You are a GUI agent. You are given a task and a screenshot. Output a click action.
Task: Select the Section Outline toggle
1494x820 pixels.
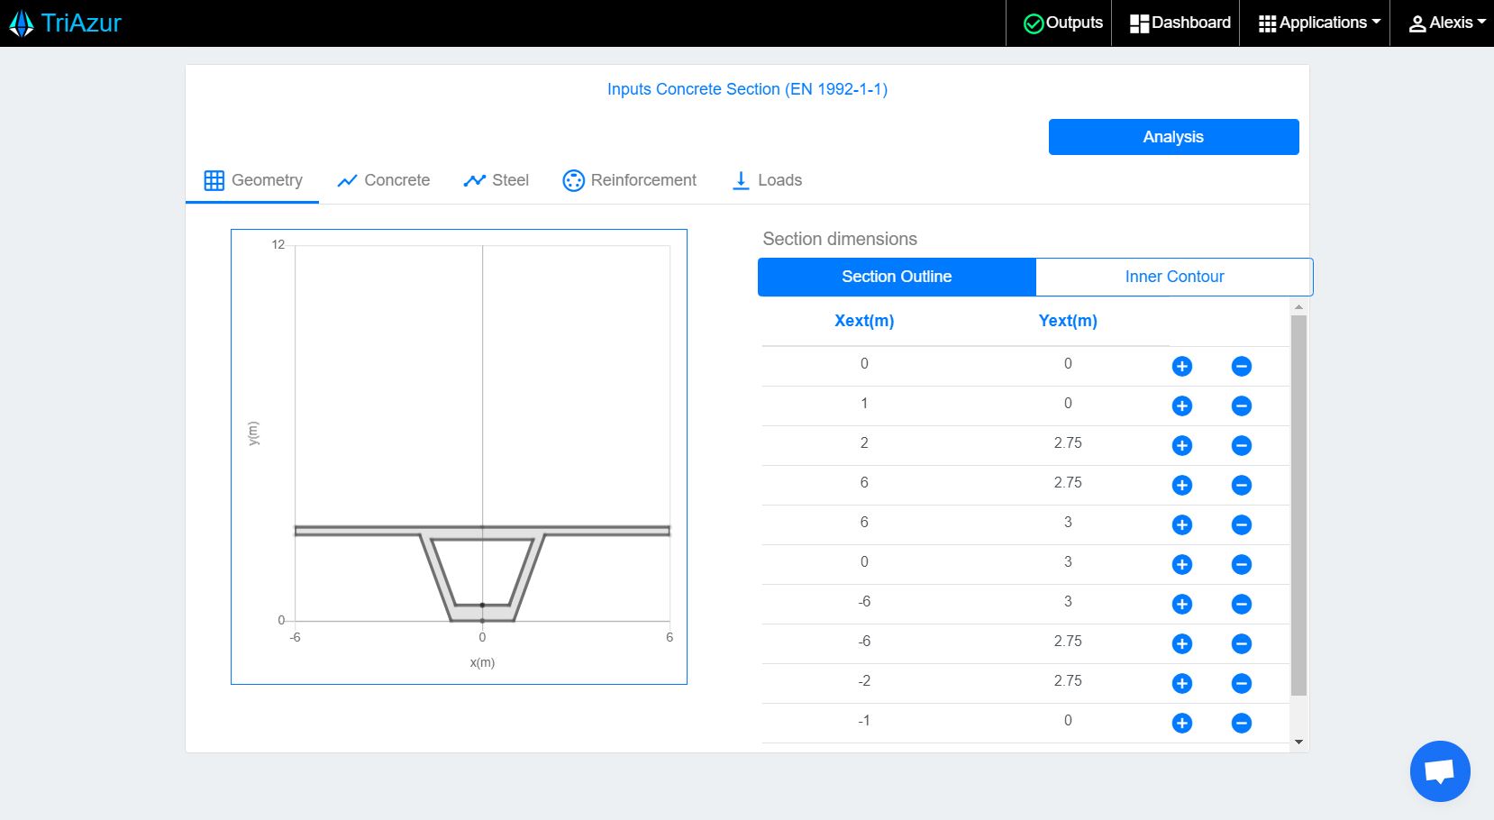(896, 277)
